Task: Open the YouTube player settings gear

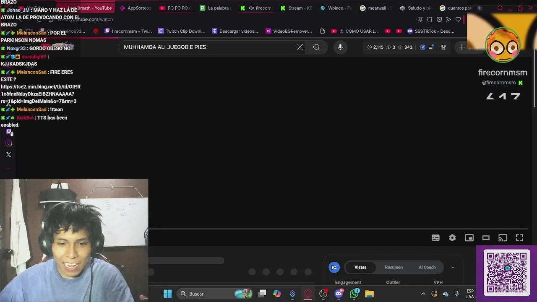Action: tap(452, 238)
